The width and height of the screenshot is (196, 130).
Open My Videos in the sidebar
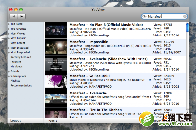(17, 66)
